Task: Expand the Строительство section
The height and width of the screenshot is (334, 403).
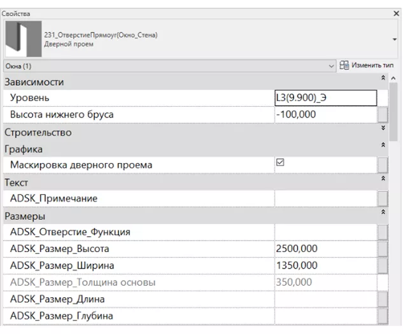Action: [x=383, y=133]
